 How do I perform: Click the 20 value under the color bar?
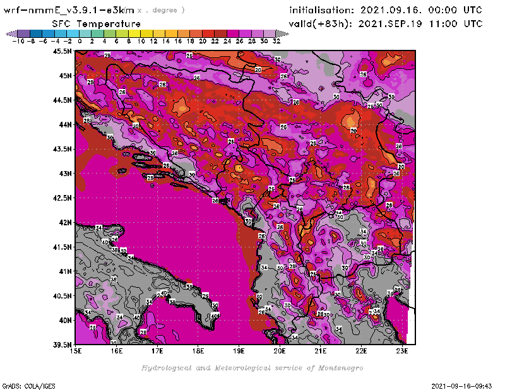(x=202, y=41)
